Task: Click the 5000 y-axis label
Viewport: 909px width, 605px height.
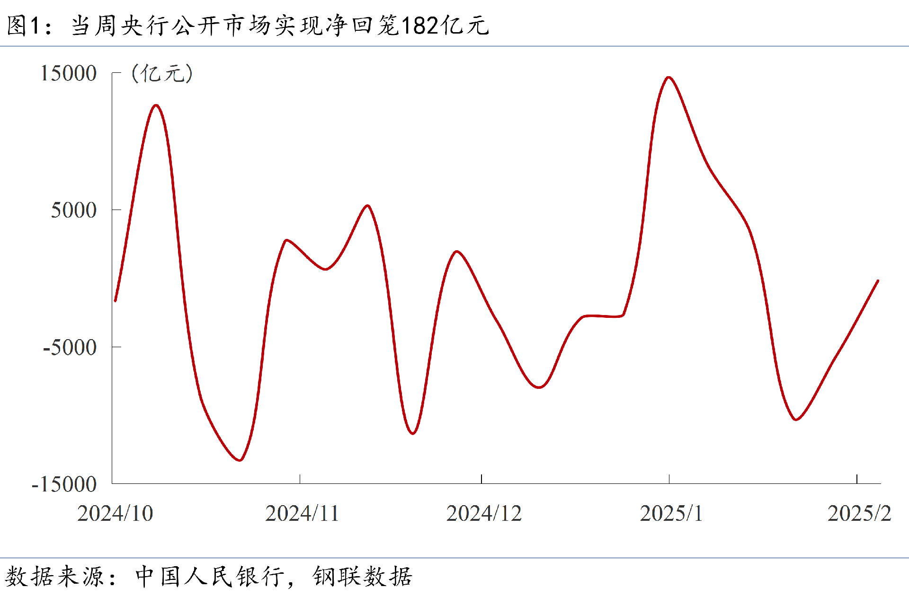Action: [73, 210]
